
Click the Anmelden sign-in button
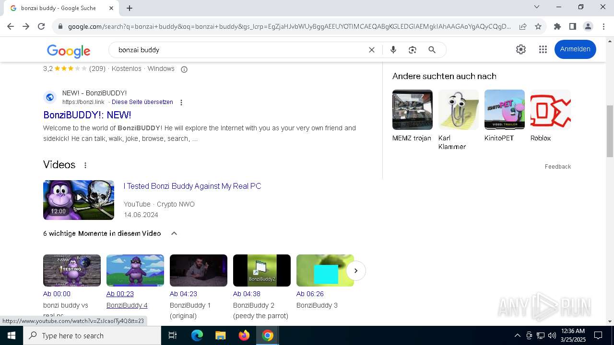click(x=575, y=49)
